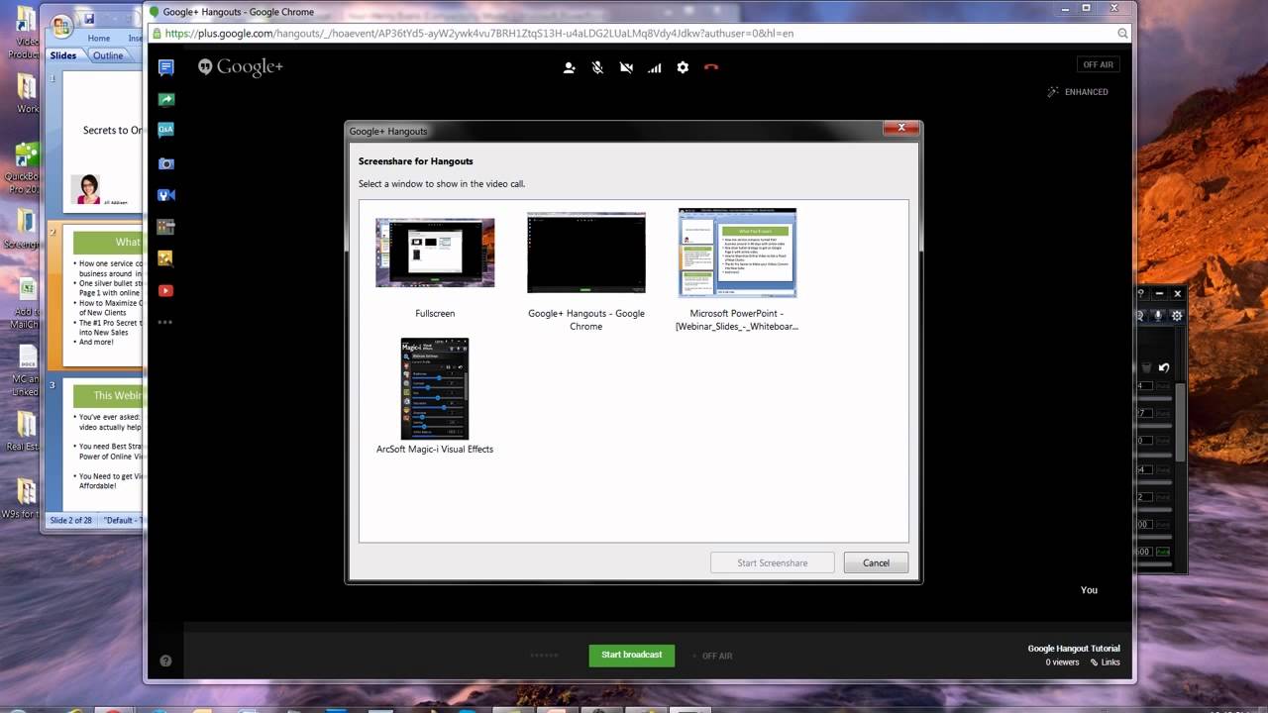
Task: Click the Start Screenshare button
Action: tap(772, 562)
